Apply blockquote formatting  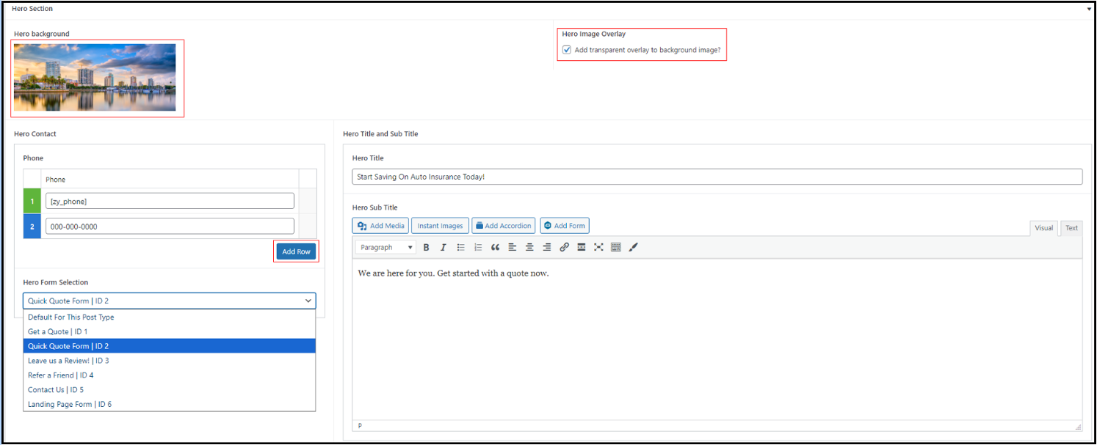[x=496, y=248]
